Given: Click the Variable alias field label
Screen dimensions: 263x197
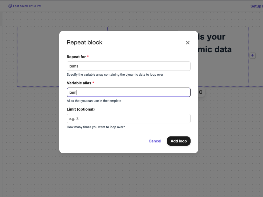Looking at the screenshot, I should point(79,83).
